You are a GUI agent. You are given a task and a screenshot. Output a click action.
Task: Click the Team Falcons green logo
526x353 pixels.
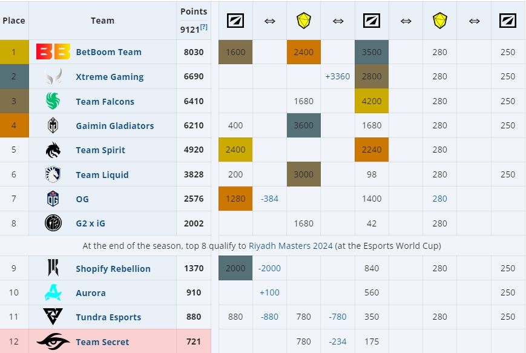click(53, 102)
